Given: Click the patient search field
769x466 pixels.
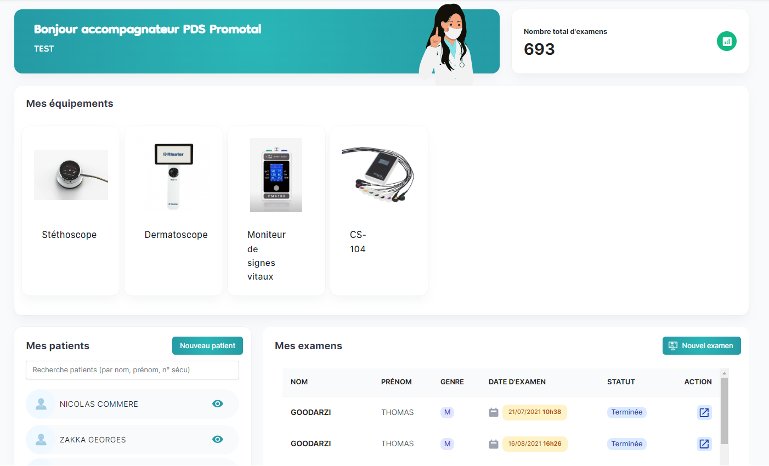Looking at the screenshot, I should click(x=132, y=370).
